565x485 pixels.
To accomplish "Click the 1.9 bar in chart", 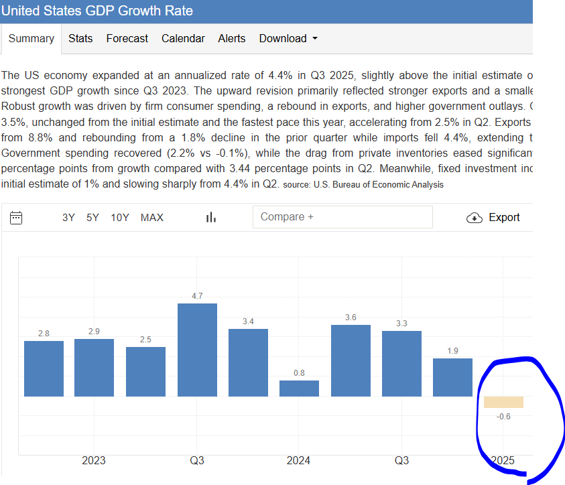I will click(x=452, y=377).
